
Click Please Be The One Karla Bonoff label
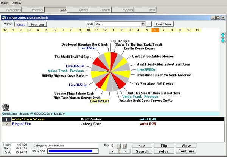tap(139, 45)
